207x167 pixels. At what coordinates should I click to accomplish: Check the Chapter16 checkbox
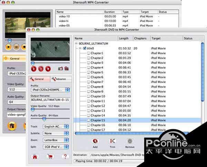[x=88, y=125]
